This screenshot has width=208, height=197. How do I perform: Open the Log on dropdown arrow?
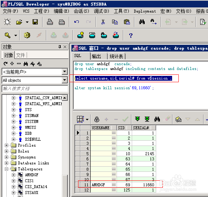point(16,36)
